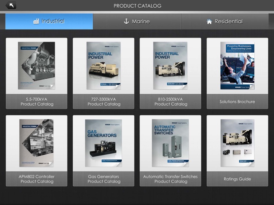
Task: Click the 5.5-700kVA Product Catalog label
Action: tap(37, 102)
